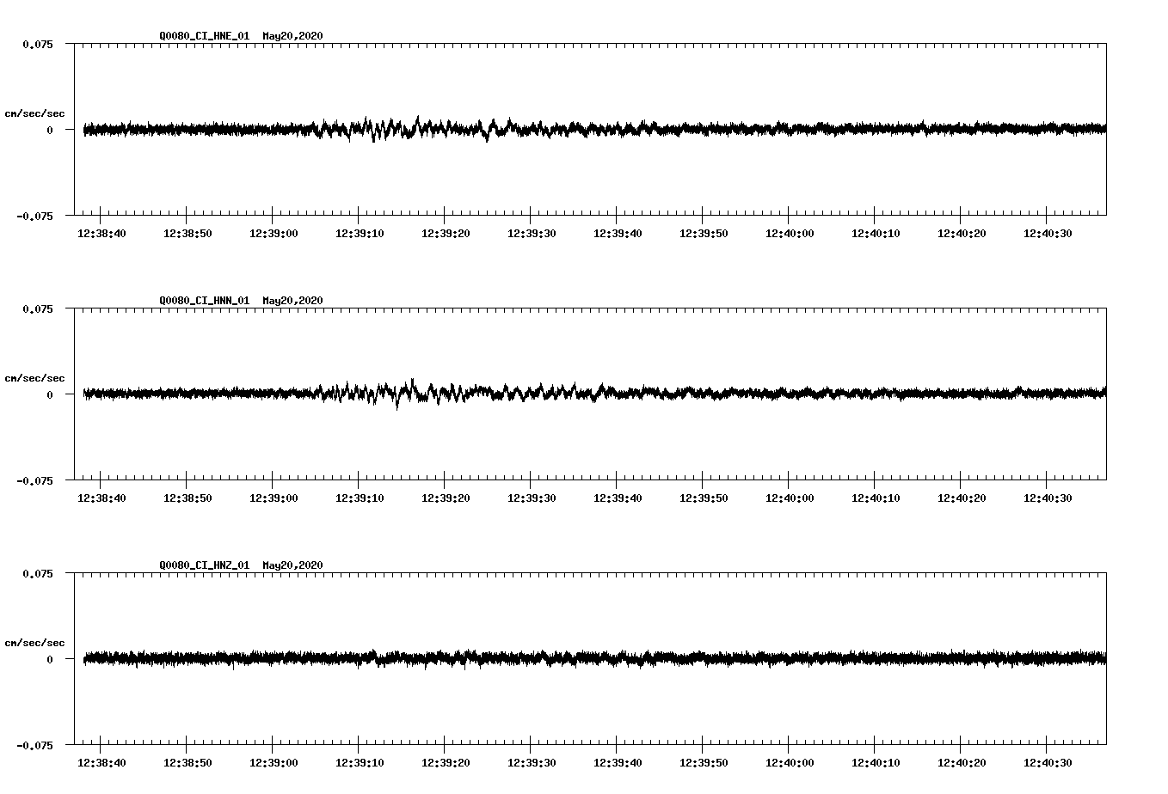Click the cm/sec/sec unit label on HNN plot

pyautogui.click(x=34, y=378)
